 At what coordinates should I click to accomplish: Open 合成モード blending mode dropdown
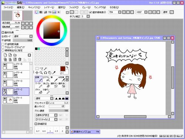point(31,36)
